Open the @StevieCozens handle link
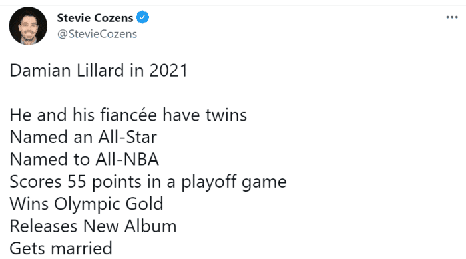466x259 pixels. pyautogui.click(x=97, y=34)
